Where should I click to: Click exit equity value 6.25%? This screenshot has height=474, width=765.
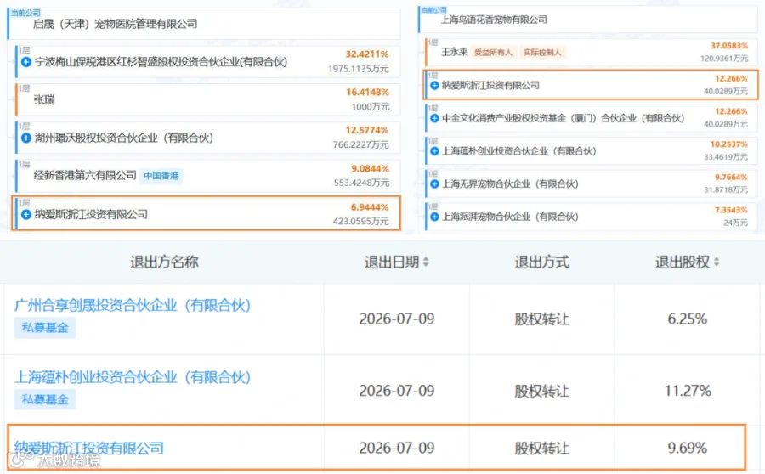[x=688, y=319]
